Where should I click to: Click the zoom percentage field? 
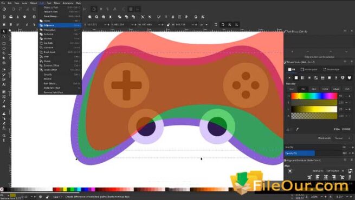click(x=315, y=197)
